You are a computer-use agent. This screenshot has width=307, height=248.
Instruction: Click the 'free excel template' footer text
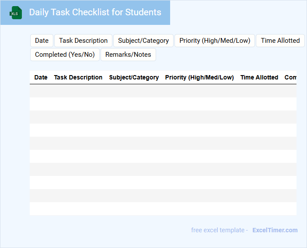click(x=219, y=230)
